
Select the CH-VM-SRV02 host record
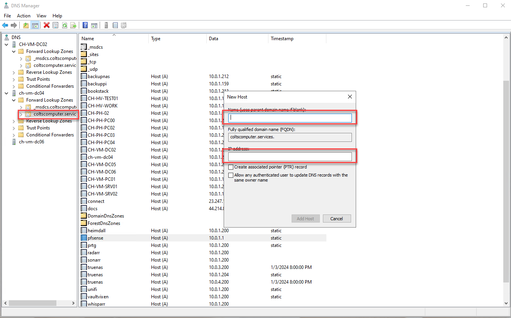pyautogui.click(x=102, y=194)
